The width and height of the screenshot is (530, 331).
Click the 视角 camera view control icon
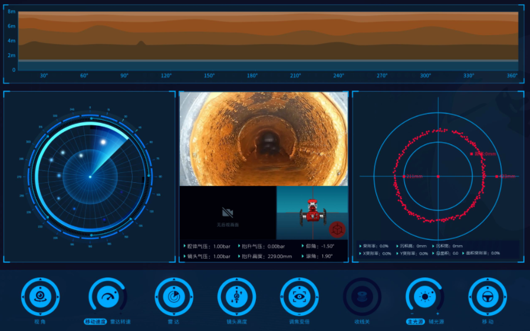(40, 297)
